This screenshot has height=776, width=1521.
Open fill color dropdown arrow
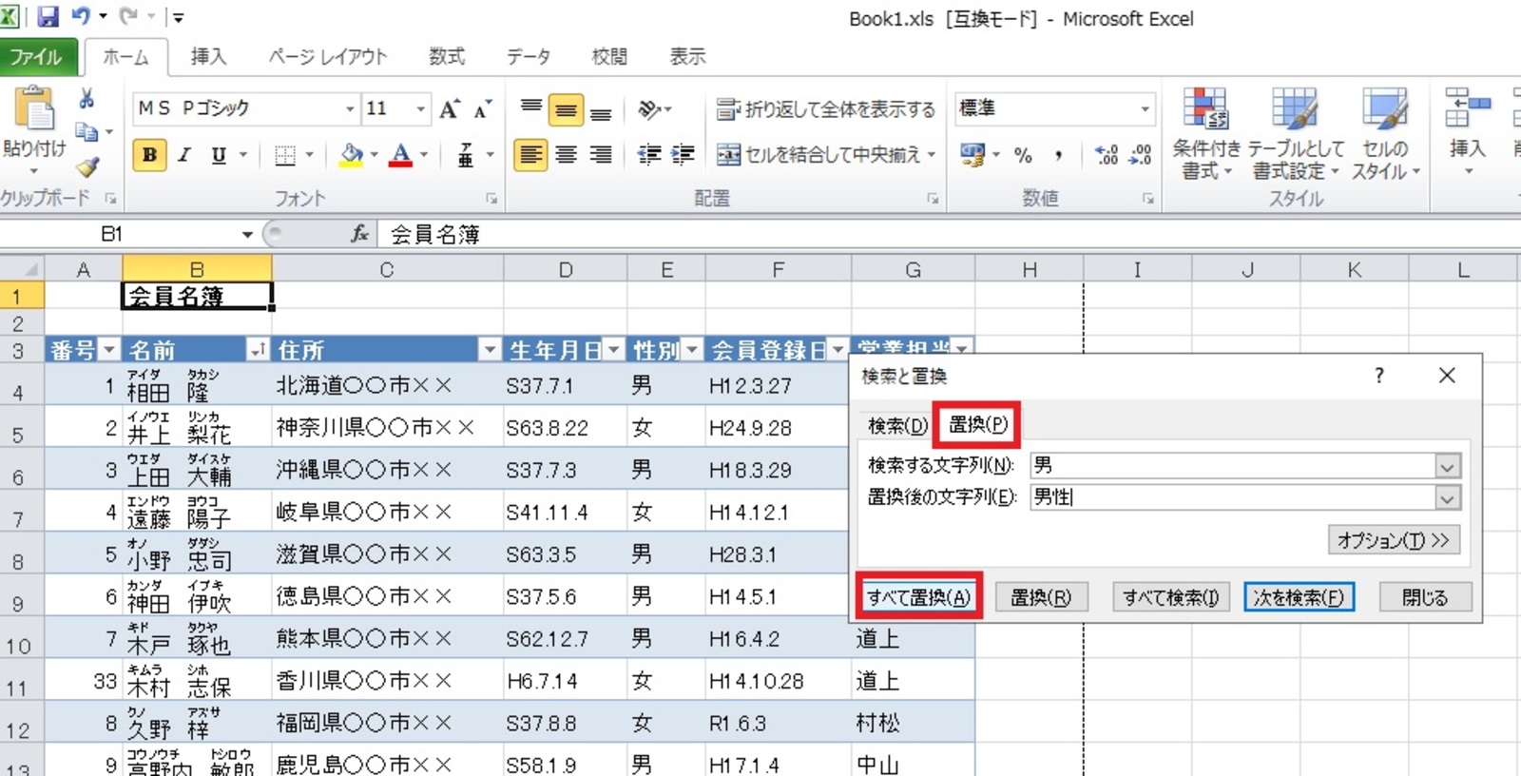tap(374, 155)
